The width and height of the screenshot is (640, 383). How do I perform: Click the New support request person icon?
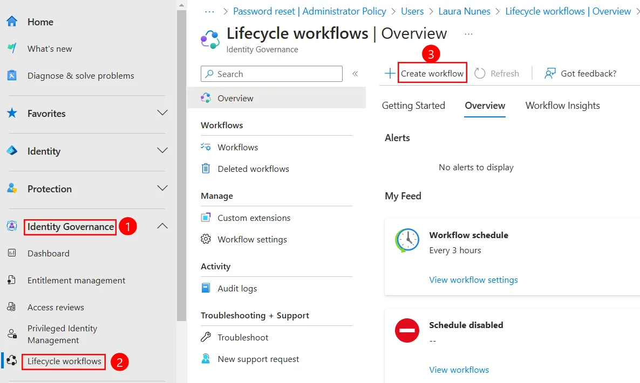(x=206, y=359)
